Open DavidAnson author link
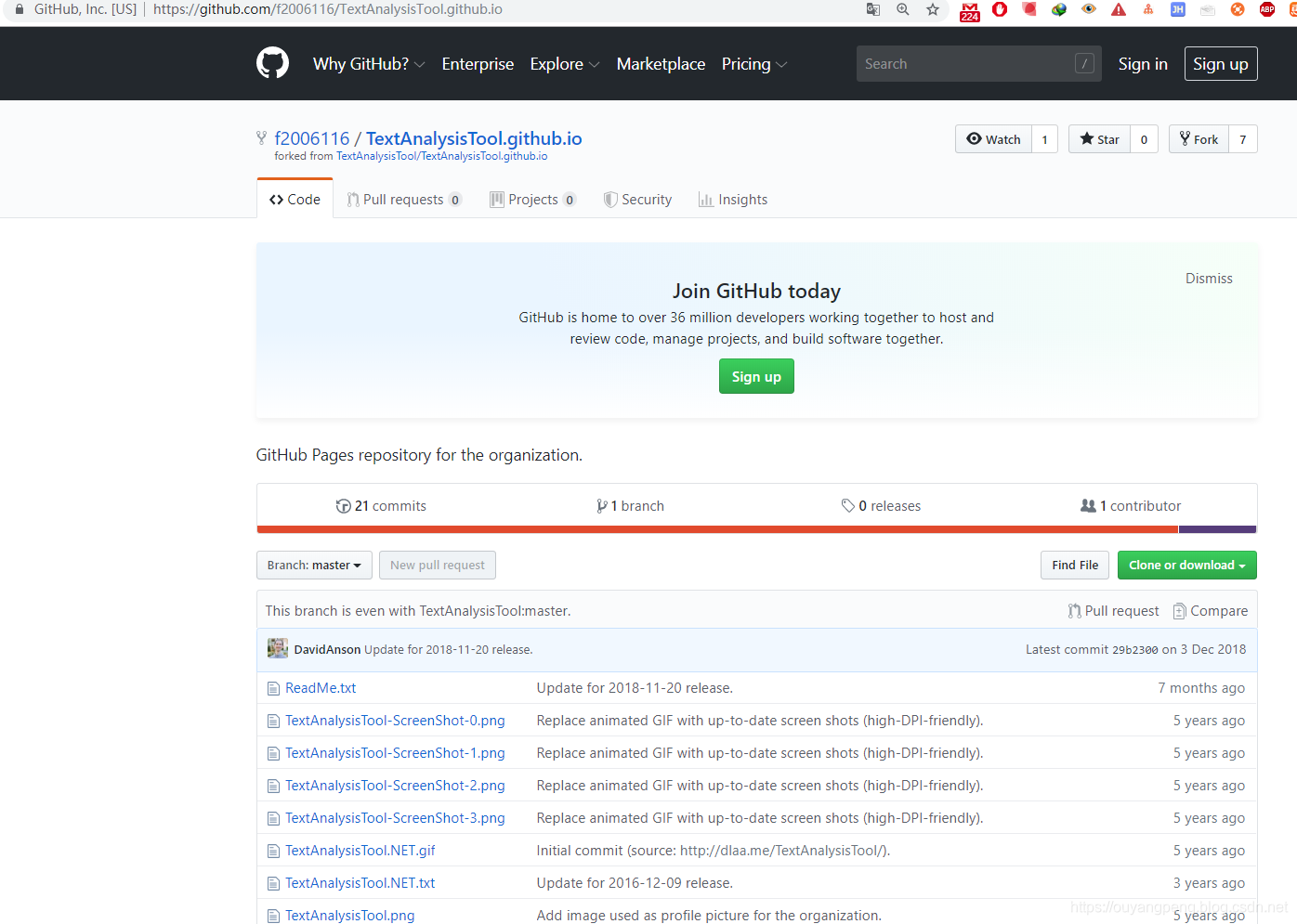Image resolution: width=1297 pixels, height=924 pixels. 327,649
